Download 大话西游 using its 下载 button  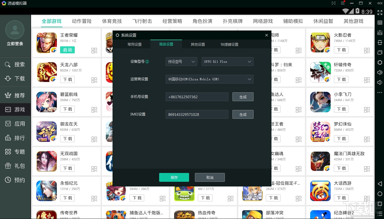(x=341, y=198)
